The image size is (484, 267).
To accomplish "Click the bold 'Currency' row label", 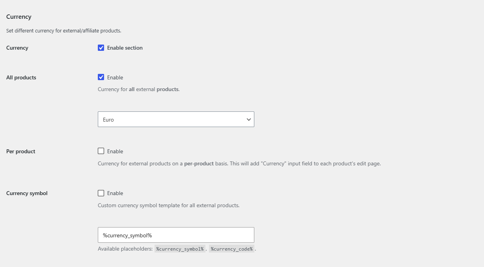I will (17, 48).
